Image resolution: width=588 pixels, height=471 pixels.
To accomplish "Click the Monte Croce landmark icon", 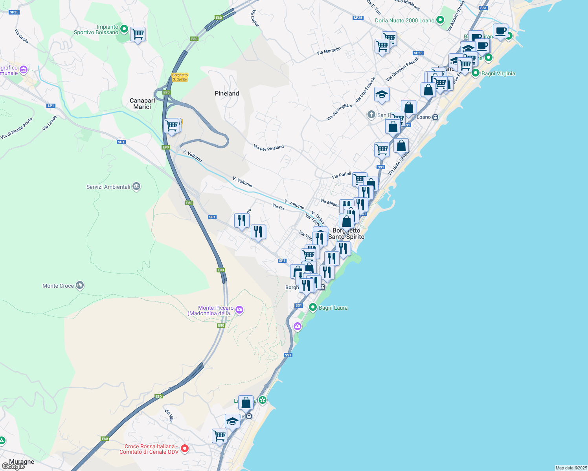I will [80, 285].
